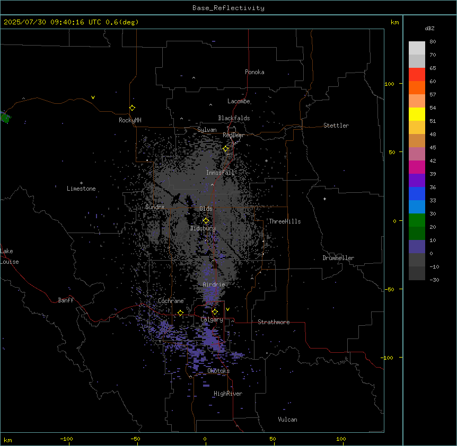Image resolution: width=457 pixels, height=446 pixels.
Task: Click the Olds city label
Action: [206, 209]
